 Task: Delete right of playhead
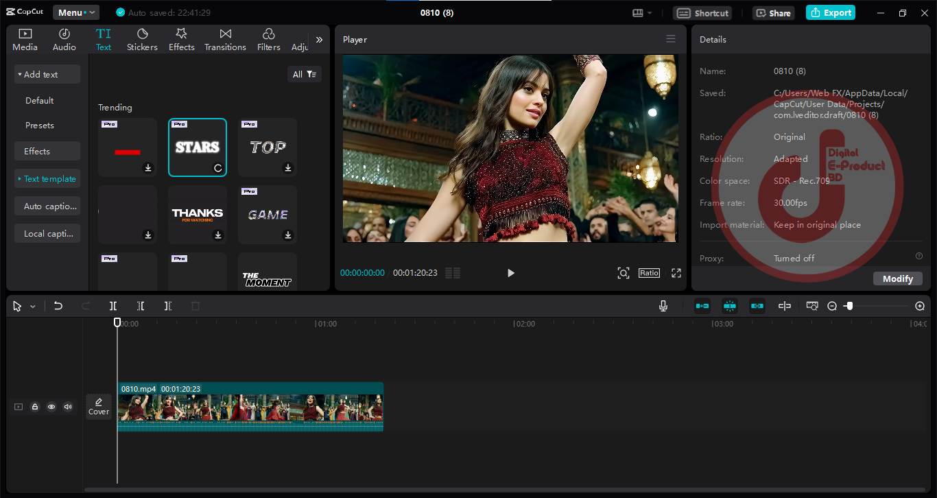click(168, 306)
